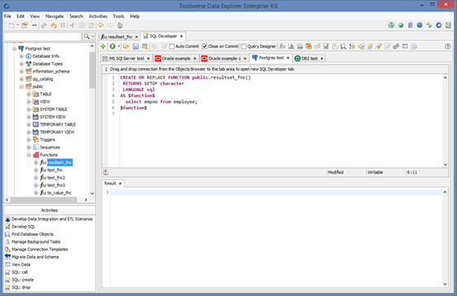Click the package box icon in main toolbar
The image size is (457, 296).
[x=24, y=25]
